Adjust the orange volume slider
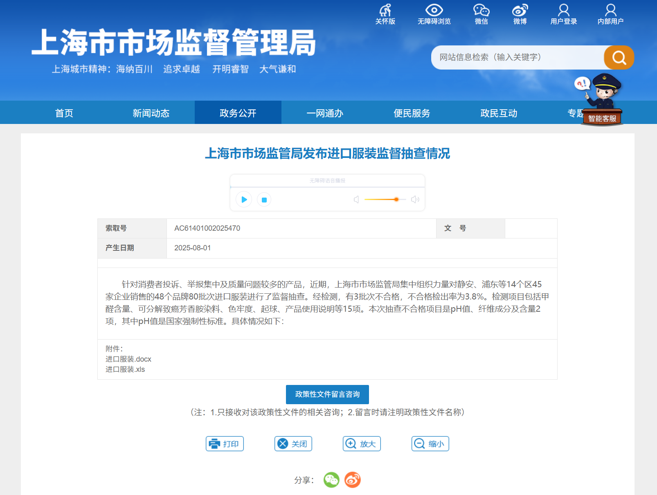The image size is (657, 495). pos(396,200)
